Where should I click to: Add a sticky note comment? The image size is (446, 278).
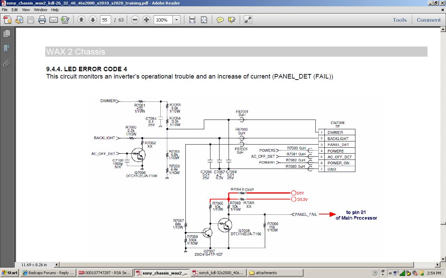pyautogui.click(x=220, y=20)
